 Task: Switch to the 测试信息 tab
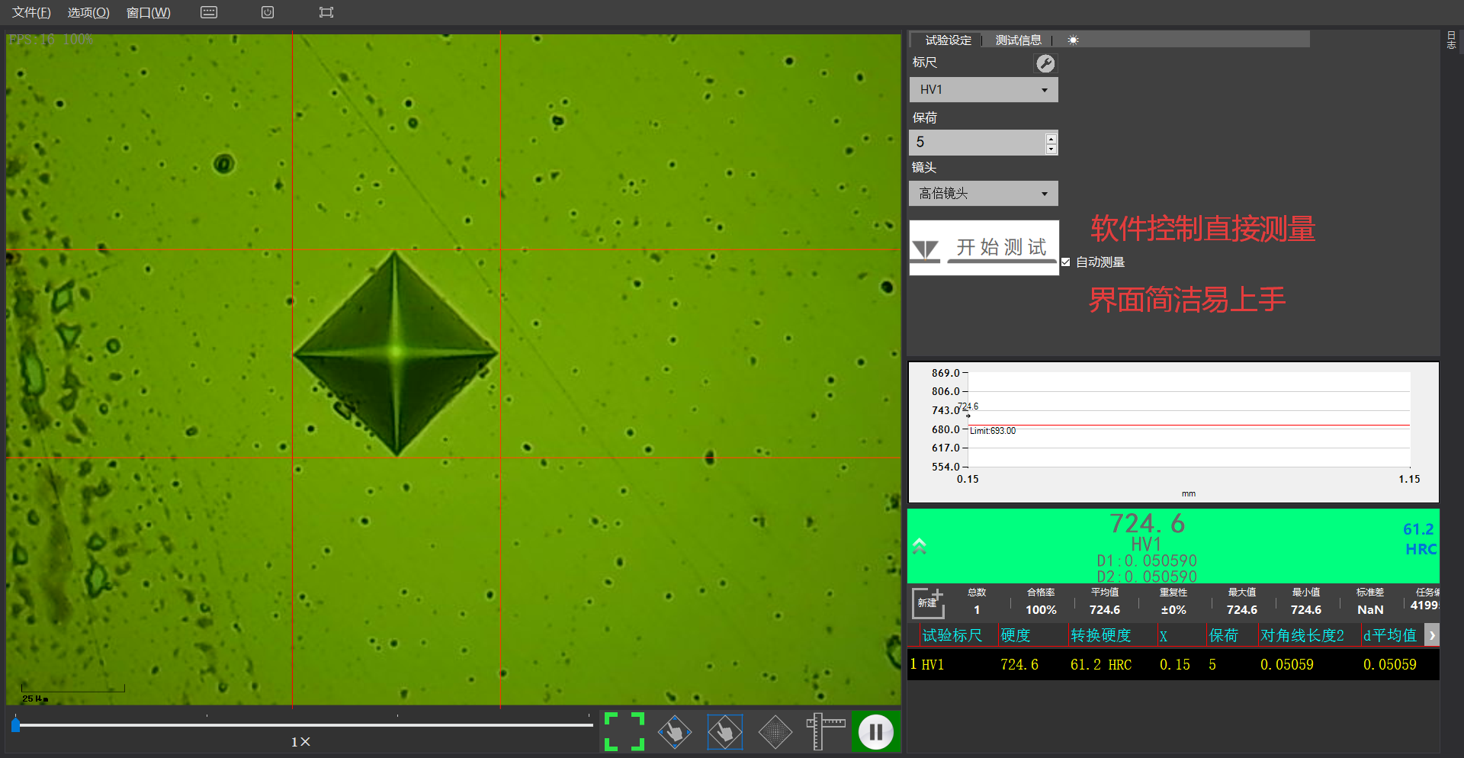1018,40
